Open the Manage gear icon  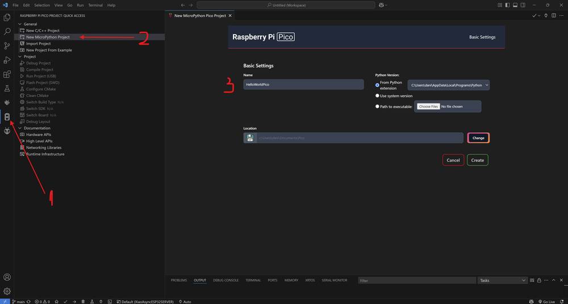point(7,292)
